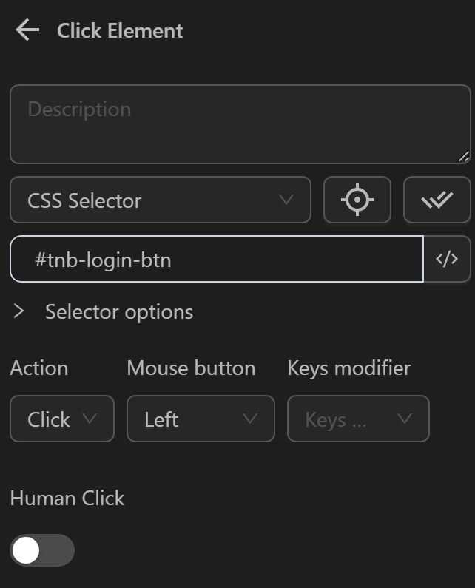The image size is (475, 588).
Task: Activate the crosshair element picker icon
Action: coord(357,200)
